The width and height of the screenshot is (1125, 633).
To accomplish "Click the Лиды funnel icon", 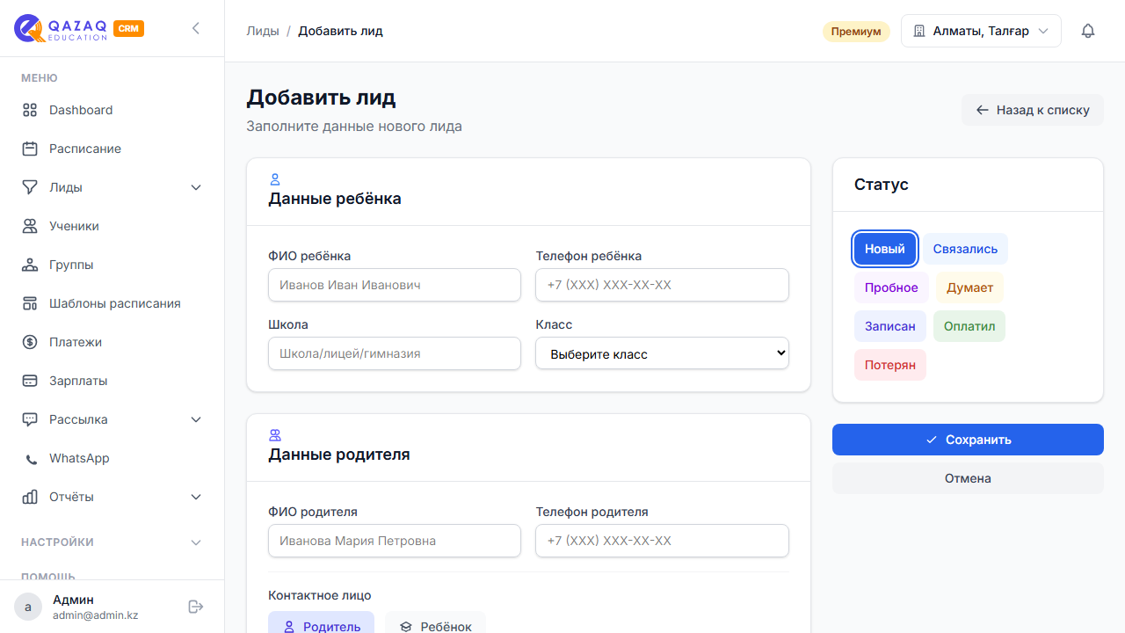I will [30, 187].
